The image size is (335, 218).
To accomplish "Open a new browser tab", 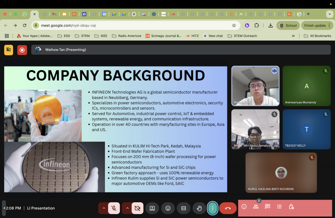I will coord(308,14).
